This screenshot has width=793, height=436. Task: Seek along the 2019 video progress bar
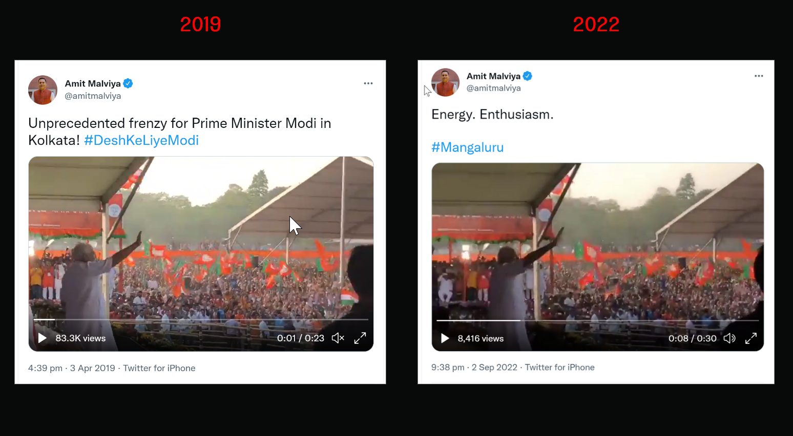201,319
